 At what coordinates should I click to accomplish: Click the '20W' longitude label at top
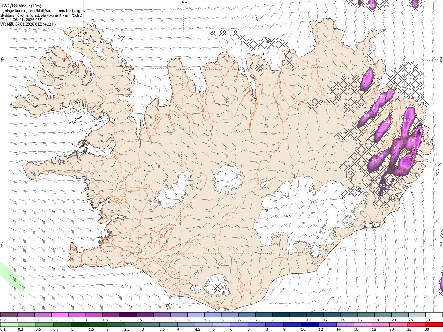184,2
